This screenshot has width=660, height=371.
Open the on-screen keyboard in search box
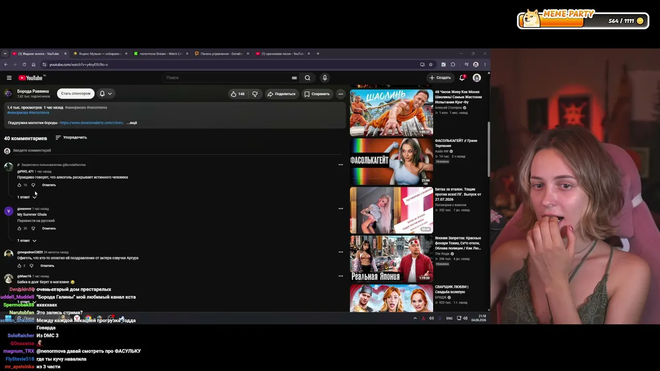[294, 78]
